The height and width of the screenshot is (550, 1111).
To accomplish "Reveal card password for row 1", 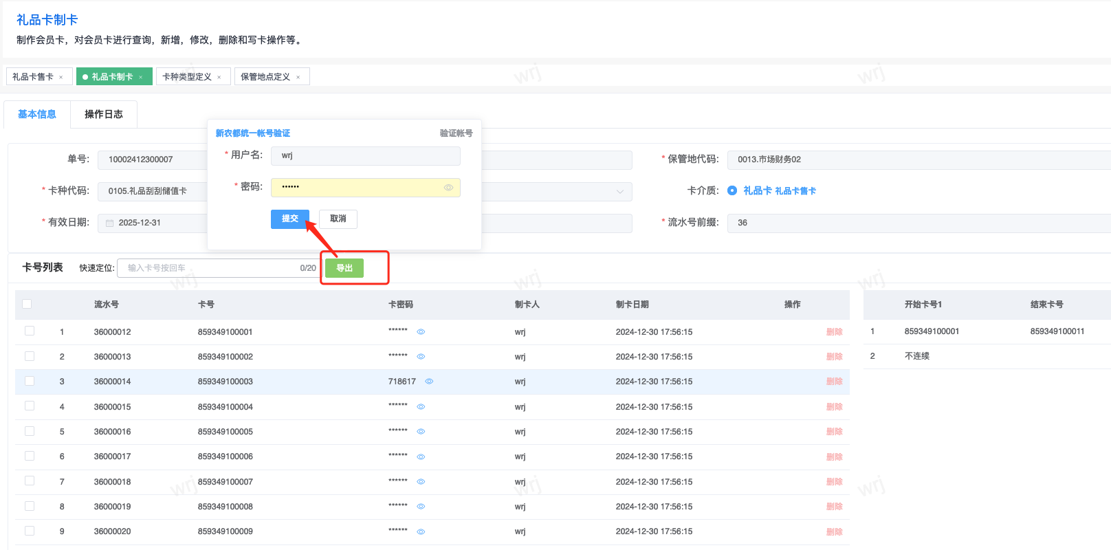I will click(421, 332).
